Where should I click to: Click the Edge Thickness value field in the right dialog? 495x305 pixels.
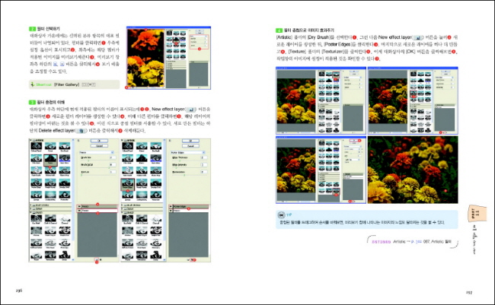click(203, 157)
